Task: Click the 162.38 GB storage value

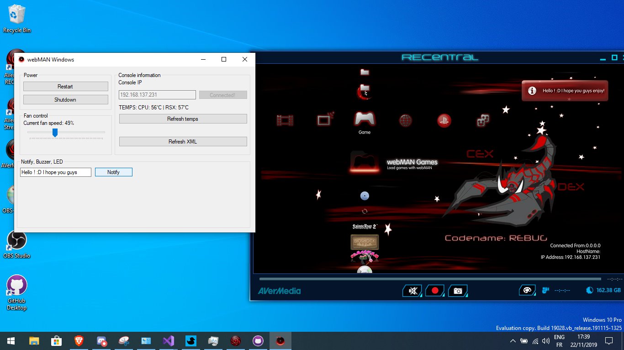Action: coord(608,290)
